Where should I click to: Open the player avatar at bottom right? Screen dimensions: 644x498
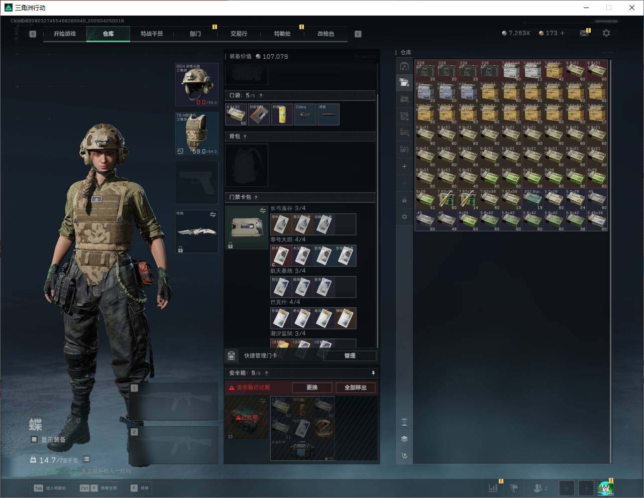605,488
